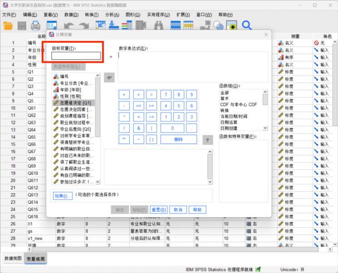
Task: Select 毕业后意向 [Q5] in variable list
Action: coord(74,129)
